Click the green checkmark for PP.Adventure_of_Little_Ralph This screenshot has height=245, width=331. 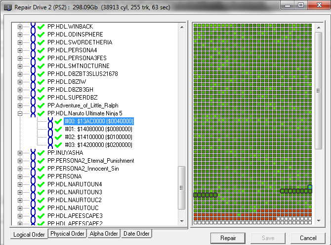point(41,106)
